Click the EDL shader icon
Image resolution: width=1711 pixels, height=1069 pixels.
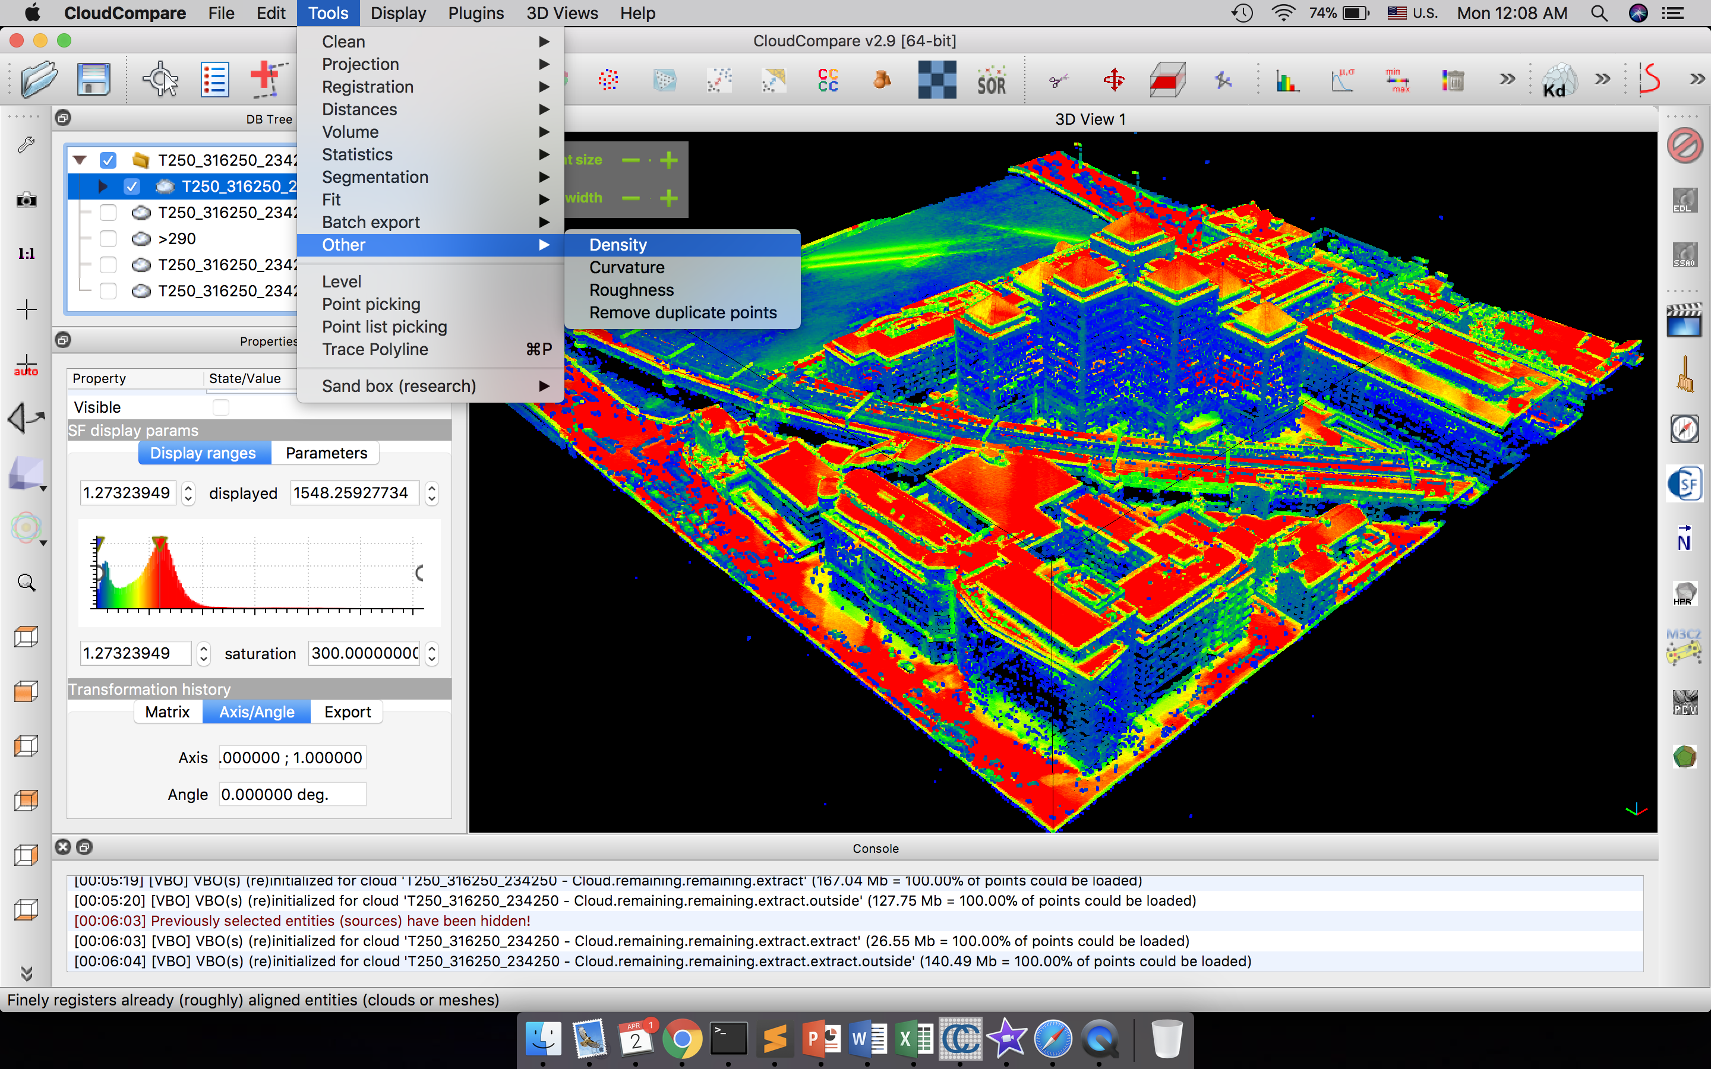(1684, 200)
